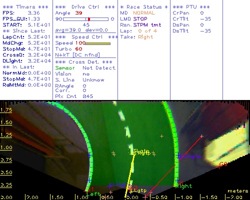This screenshot has width=250, height=200.
Task: Click the -1.00 axis tick label
Action: (184, 197)
